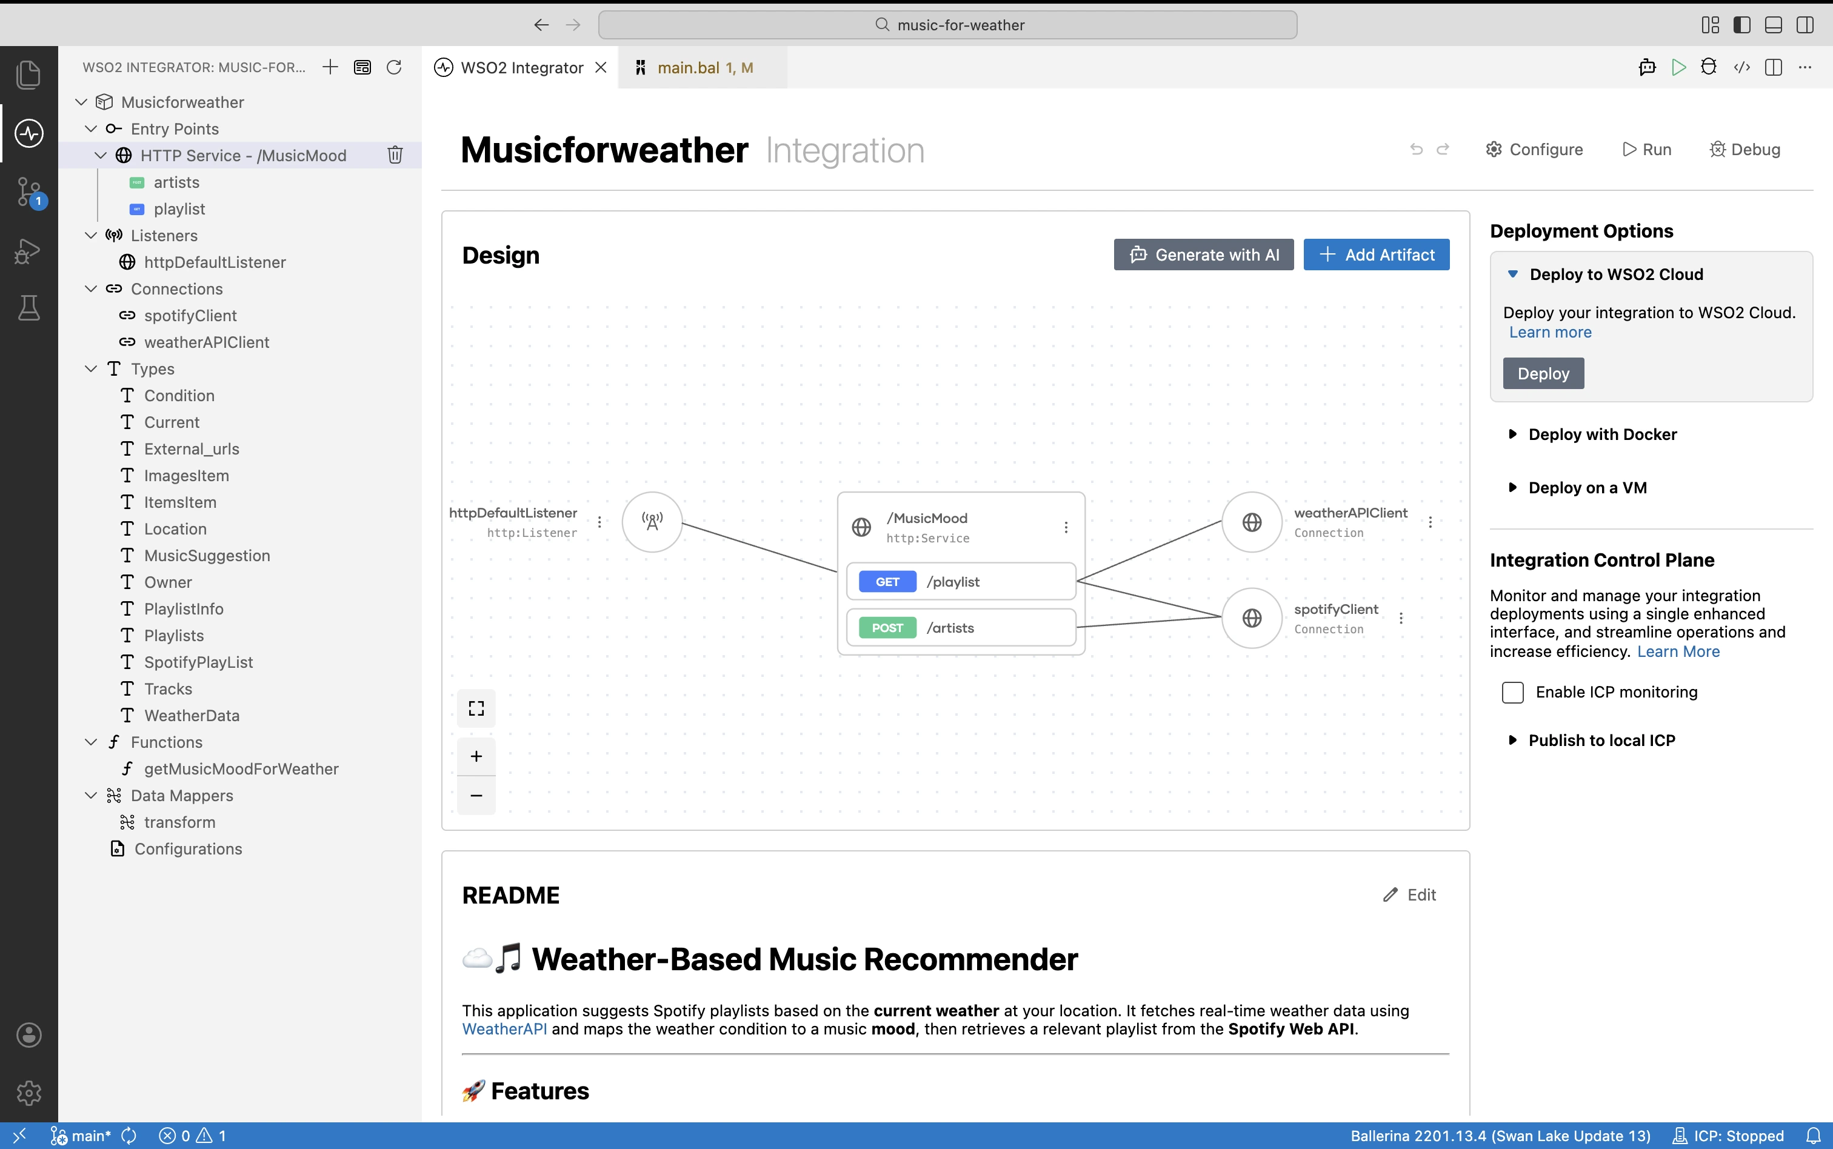Collapse the Musicforweather root node

(x=81, y=102)
